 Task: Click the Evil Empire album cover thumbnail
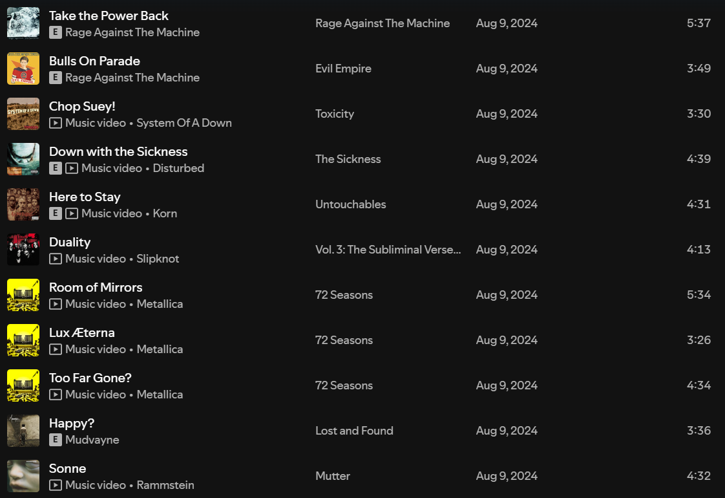click(x=23, y=69)
